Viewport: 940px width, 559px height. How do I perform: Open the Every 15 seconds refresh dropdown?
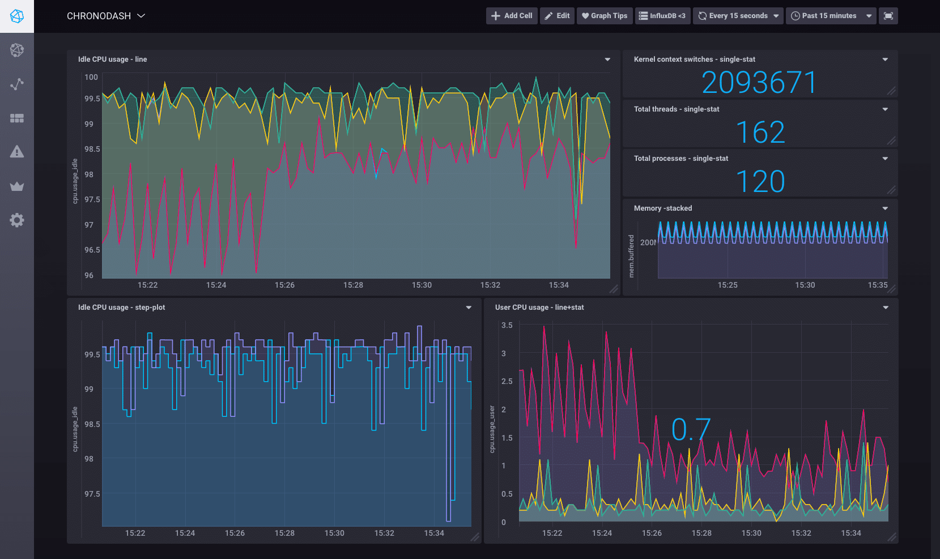point(738,16)
